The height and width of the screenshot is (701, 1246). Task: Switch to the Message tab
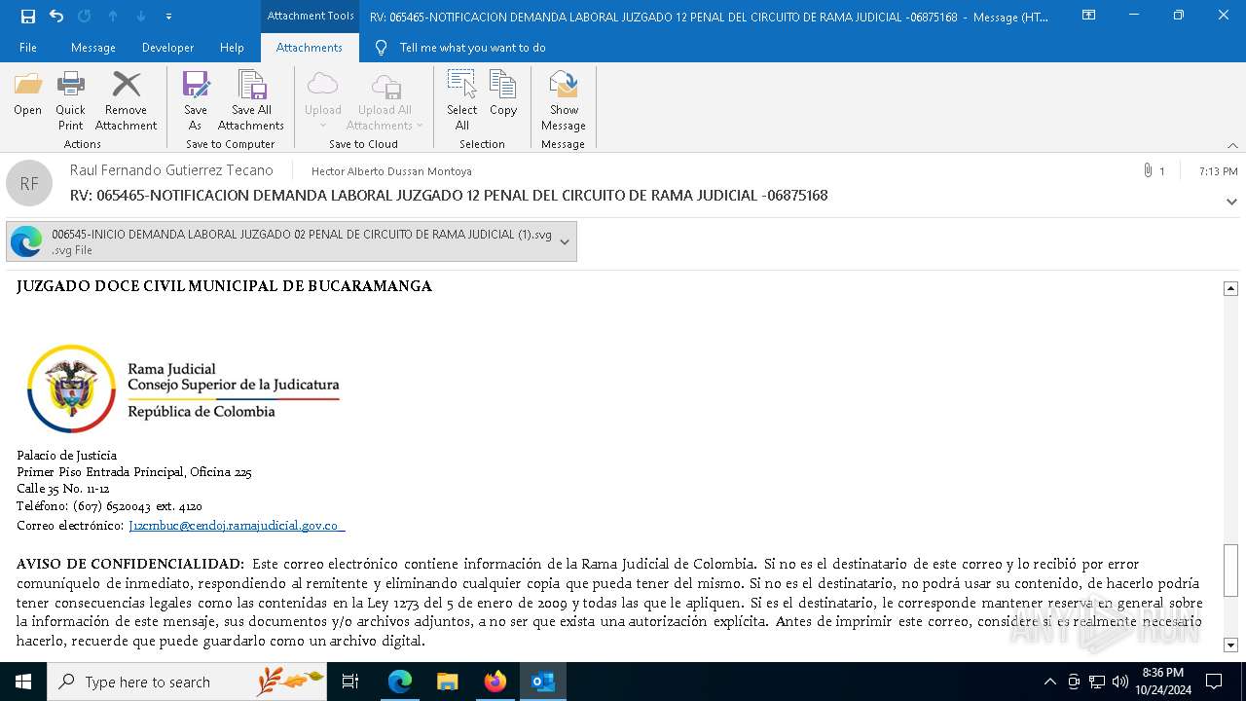pos(93,48)
